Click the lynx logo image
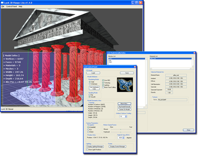 click(125, 85)
